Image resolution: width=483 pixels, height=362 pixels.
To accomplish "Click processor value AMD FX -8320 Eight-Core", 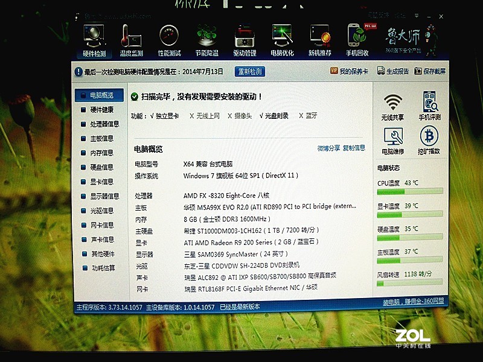I will (x=226, y=195).
